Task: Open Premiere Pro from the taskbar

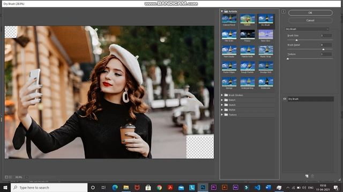Action: coord(214,187)
